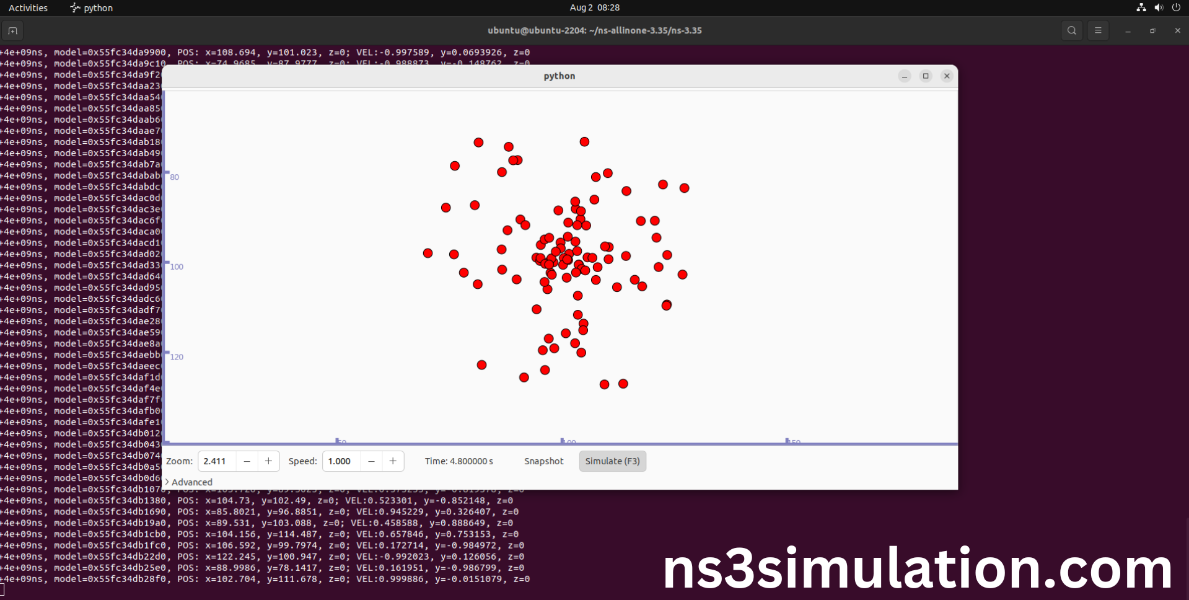The height and width of the screenshot is (600, 1189).
Task: Decrease zoom with the minus stepper
Action: pyautogui.click(x=247, y=461)
